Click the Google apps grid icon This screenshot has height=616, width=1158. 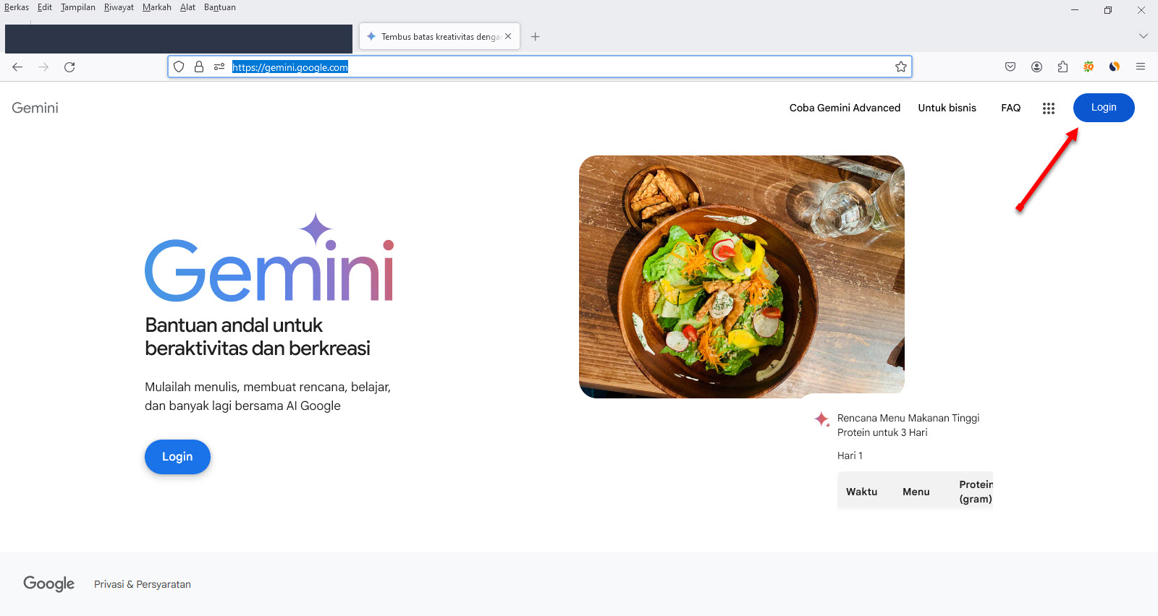pyautogui.click(x=1048, y=108)
